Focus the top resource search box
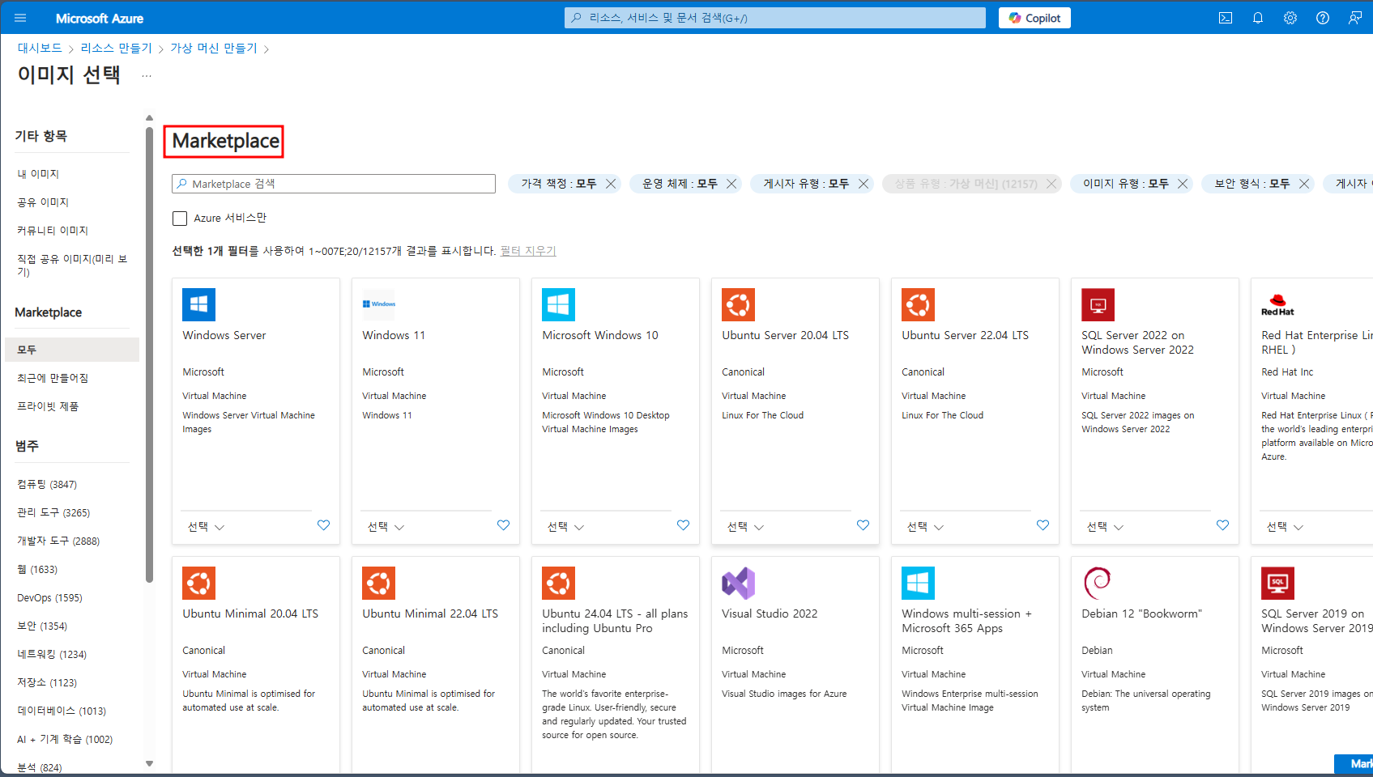 click(x=775, y=18)
